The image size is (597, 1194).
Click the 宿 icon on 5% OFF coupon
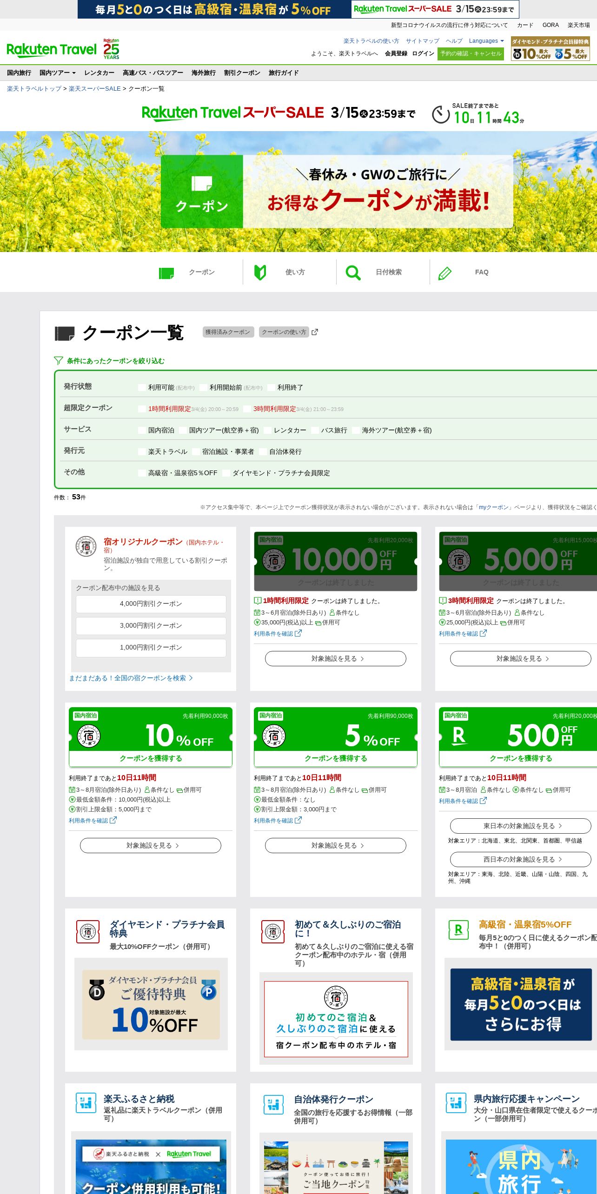[273, 736]
